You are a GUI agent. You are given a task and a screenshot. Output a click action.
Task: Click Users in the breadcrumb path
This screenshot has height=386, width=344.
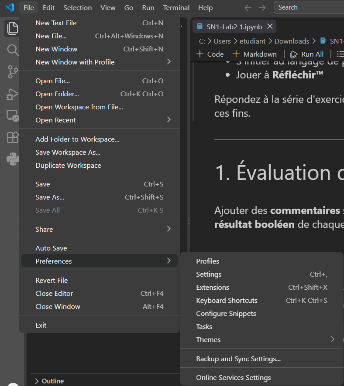[222, 41]
